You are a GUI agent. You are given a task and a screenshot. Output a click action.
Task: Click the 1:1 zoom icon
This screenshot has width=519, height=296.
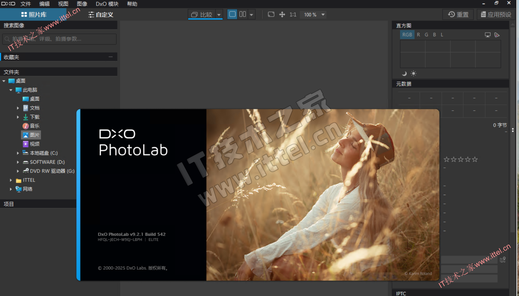point(293,14)
